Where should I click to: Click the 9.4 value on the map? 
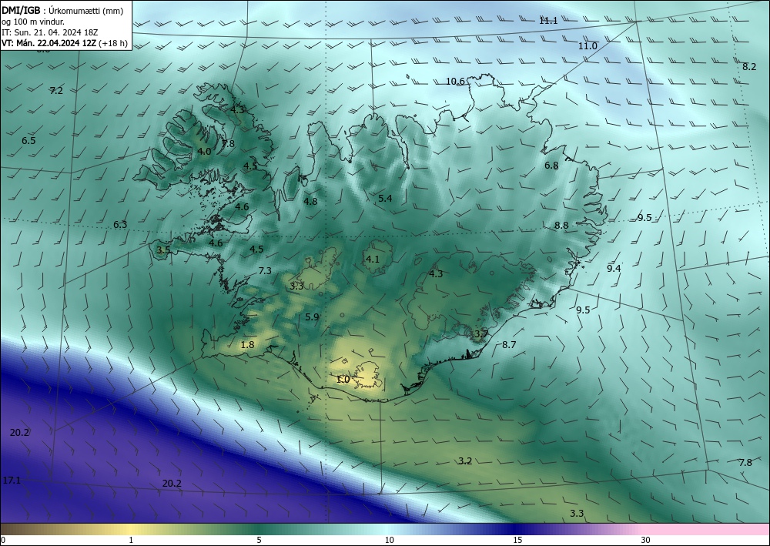(614, 269)
